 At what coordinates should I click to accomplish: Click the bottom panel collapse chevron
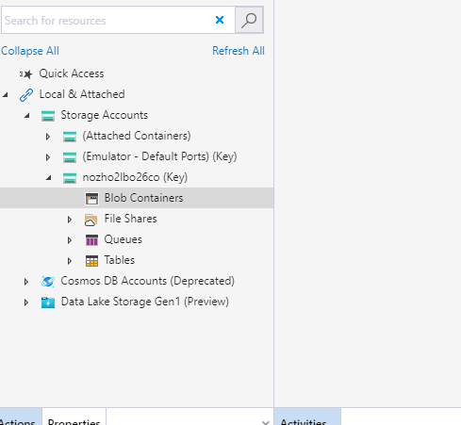pos(266,422)
